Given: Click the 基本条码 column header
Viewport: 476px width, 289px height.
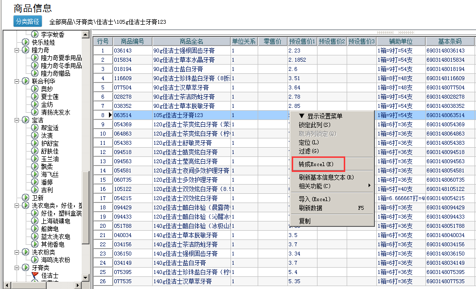Looking at the screenshot, I should click(450, 42).
